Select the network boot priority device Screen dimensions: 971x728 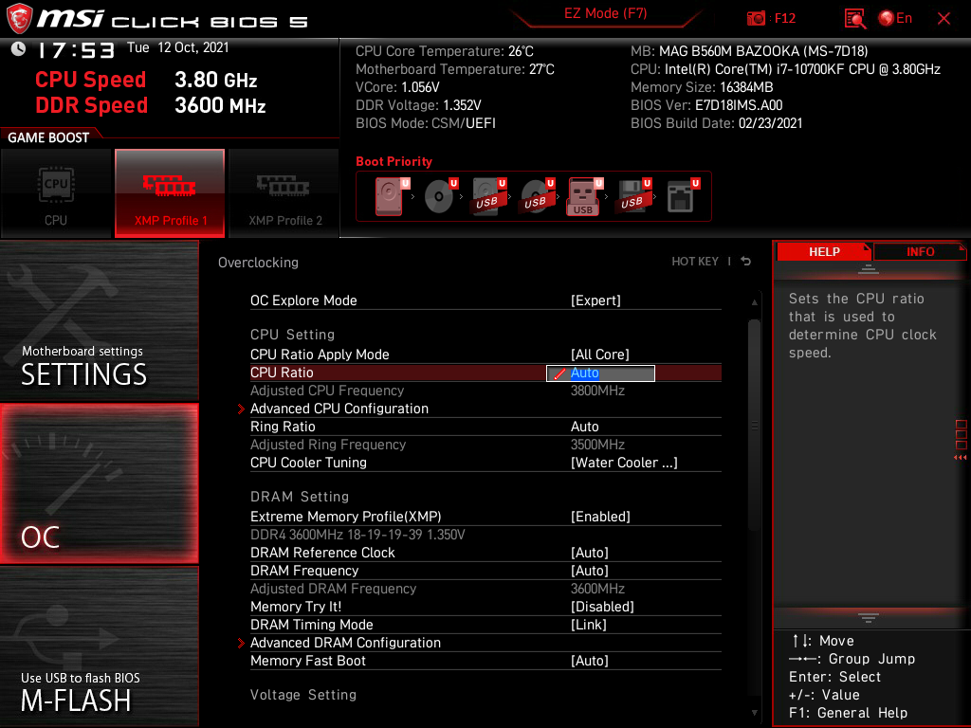[681, 196]
